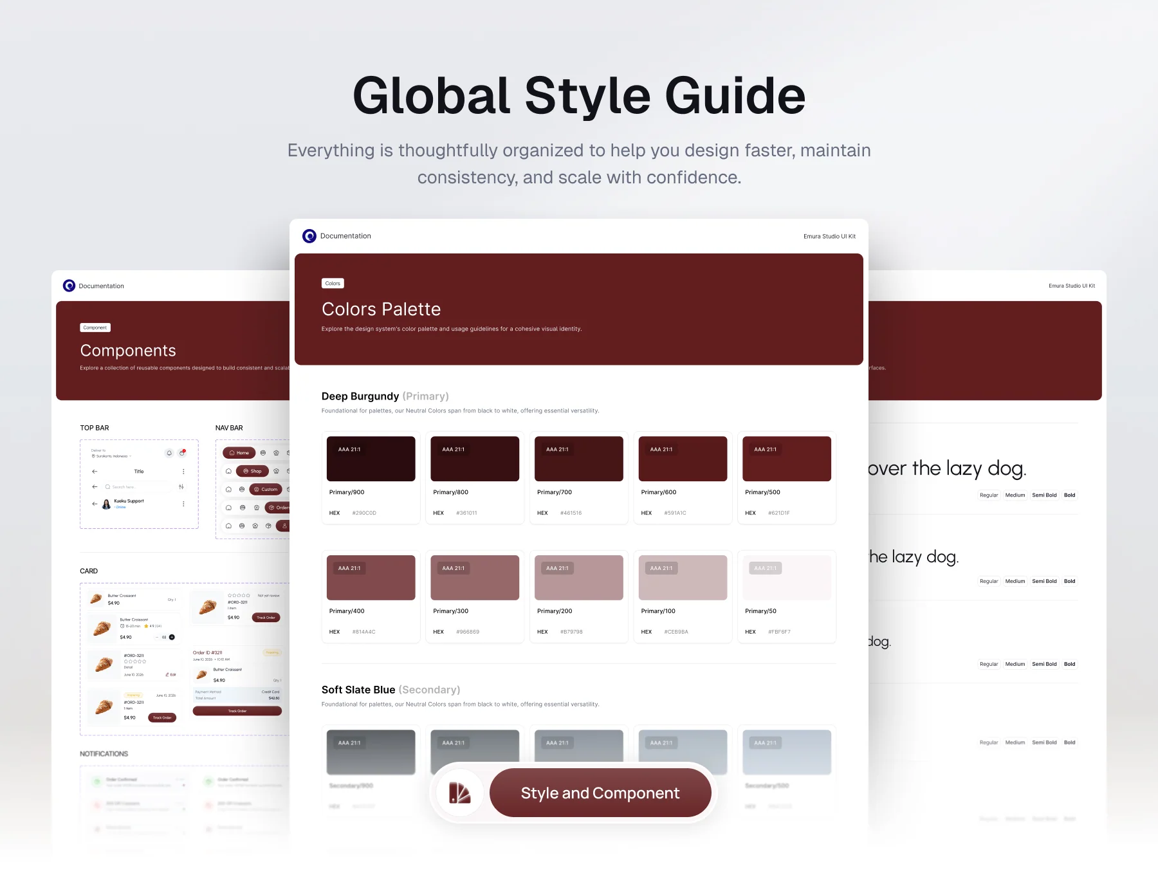Click back arrow beside Kueku Support avatar

[95, 504]
